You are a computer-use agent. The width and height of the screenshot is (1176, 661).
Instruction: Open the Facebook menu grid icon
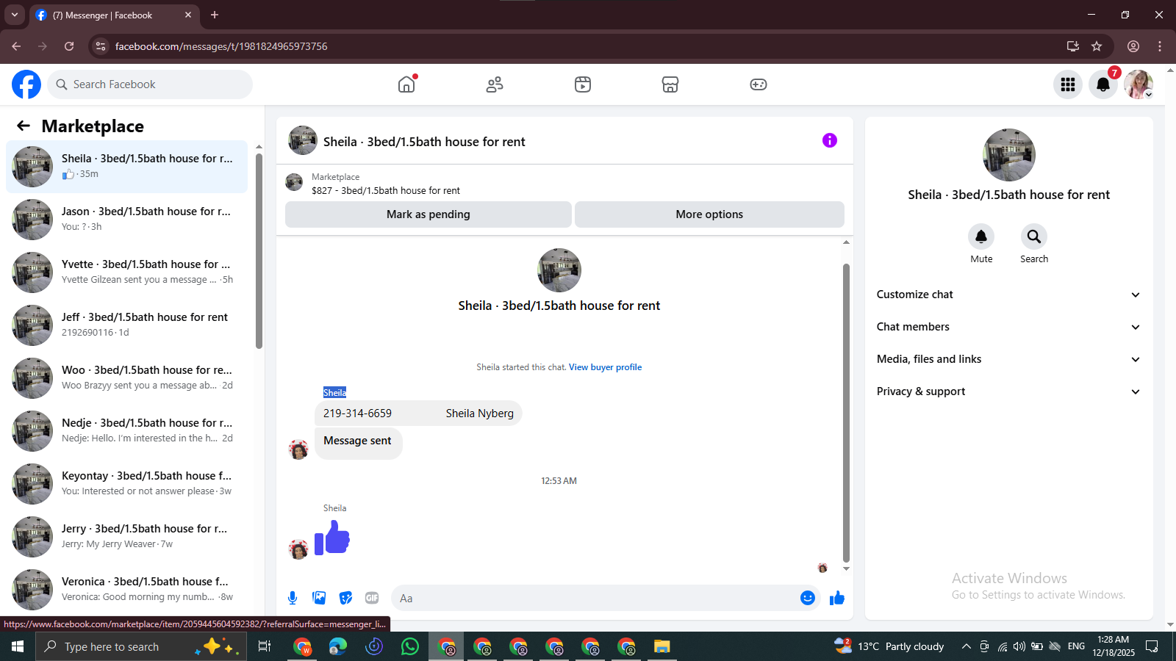click(1068, 84)
